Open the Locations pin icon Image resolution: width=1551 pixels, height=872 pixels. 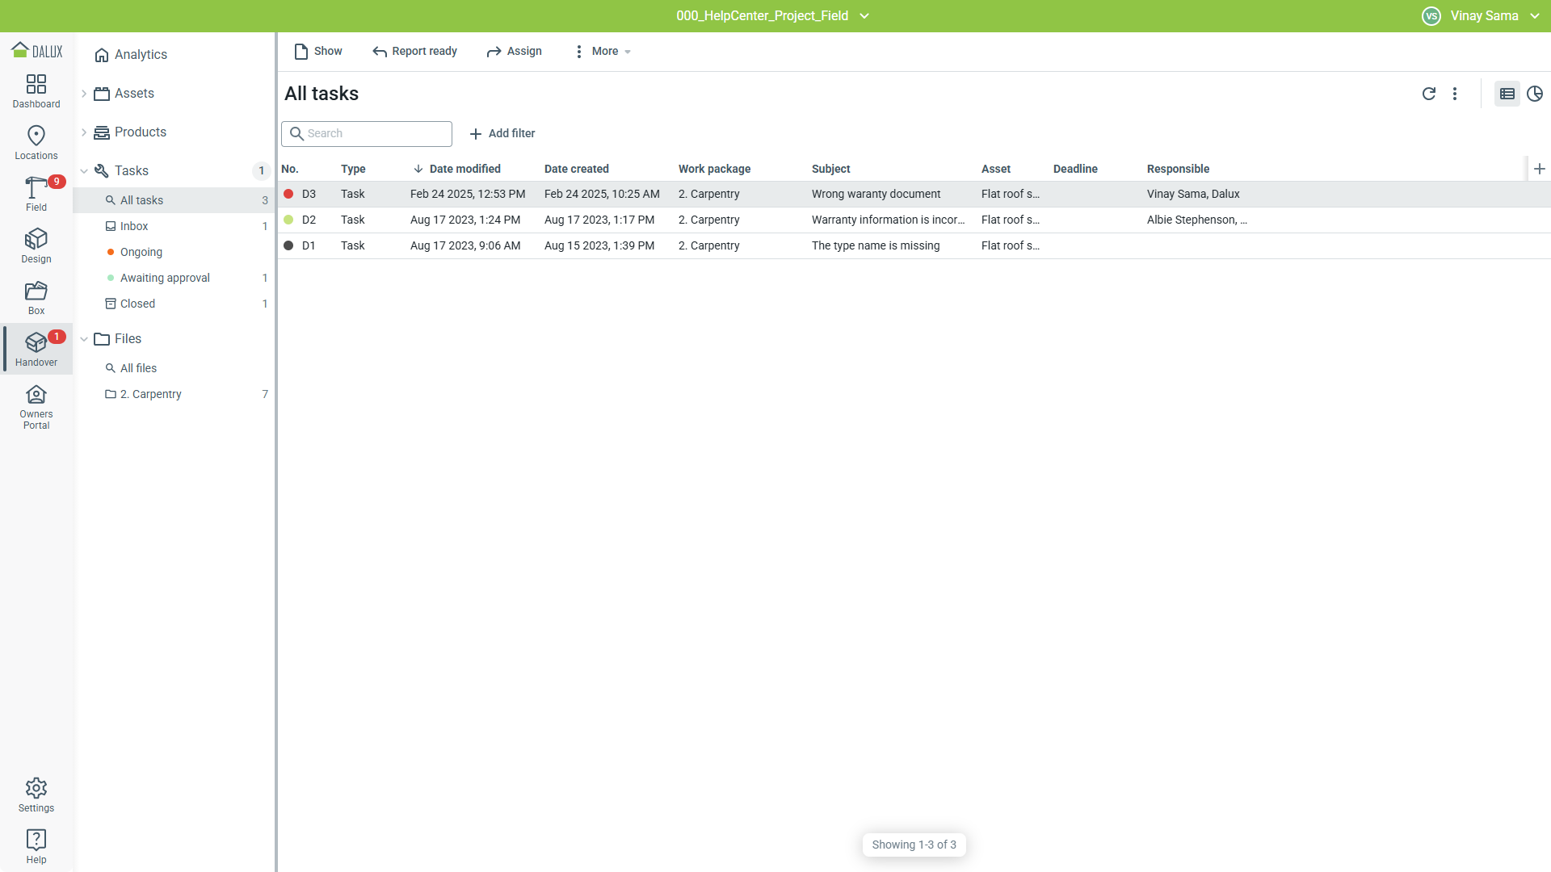36,136
